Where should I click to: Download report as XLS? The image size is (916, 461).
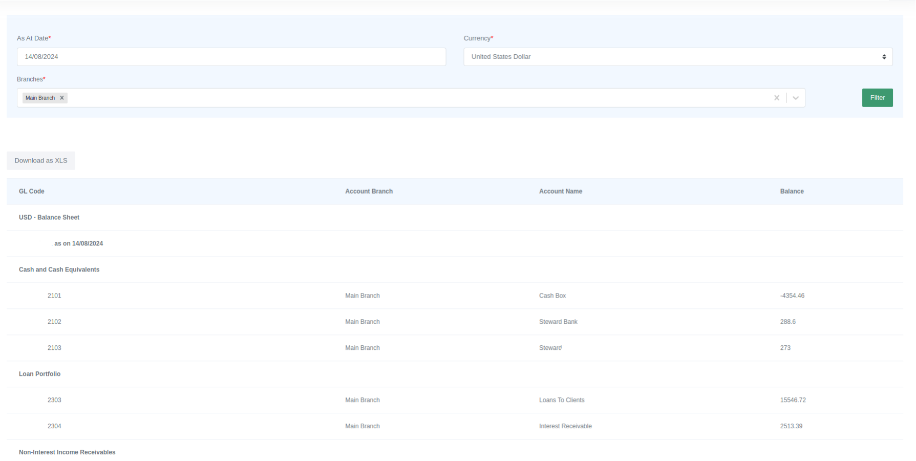click(41, 161)
